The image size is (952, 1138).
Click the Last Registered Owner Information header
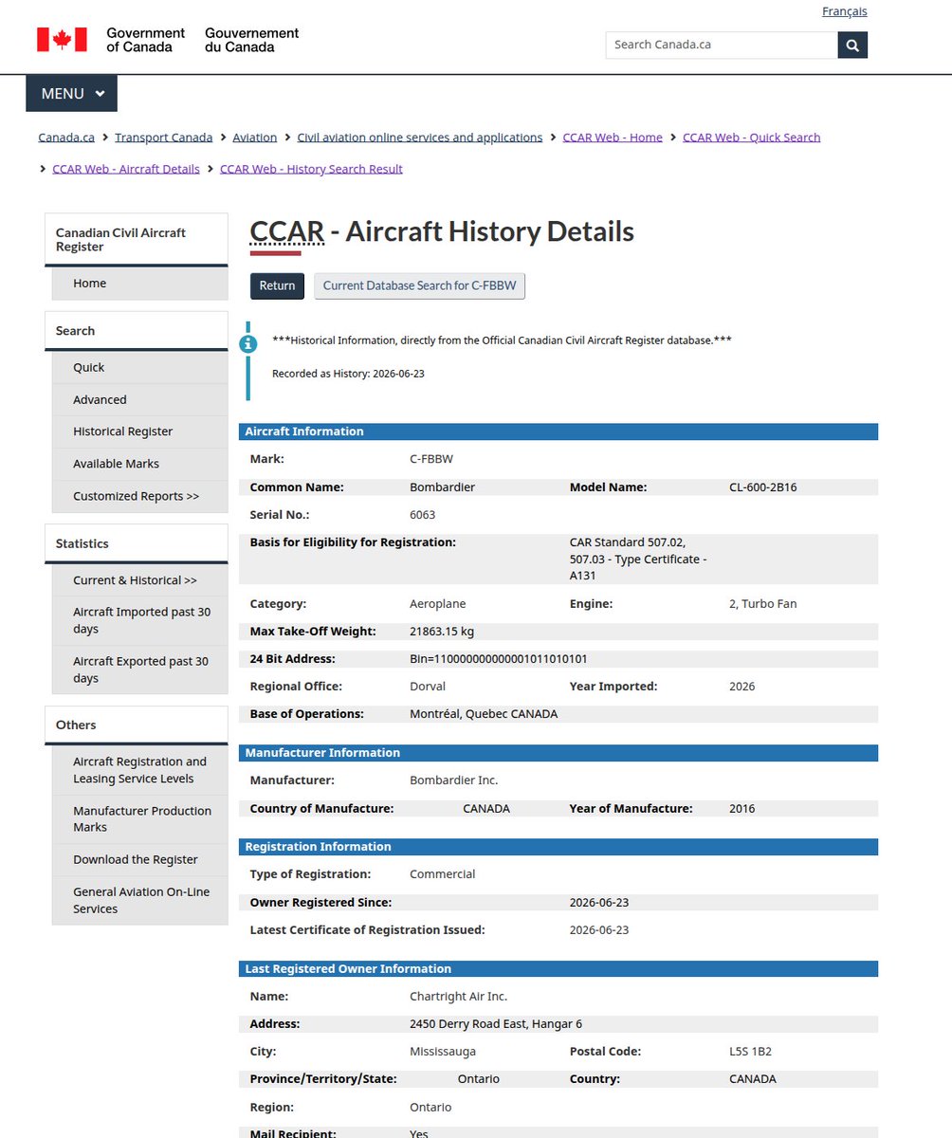[558, 969]
